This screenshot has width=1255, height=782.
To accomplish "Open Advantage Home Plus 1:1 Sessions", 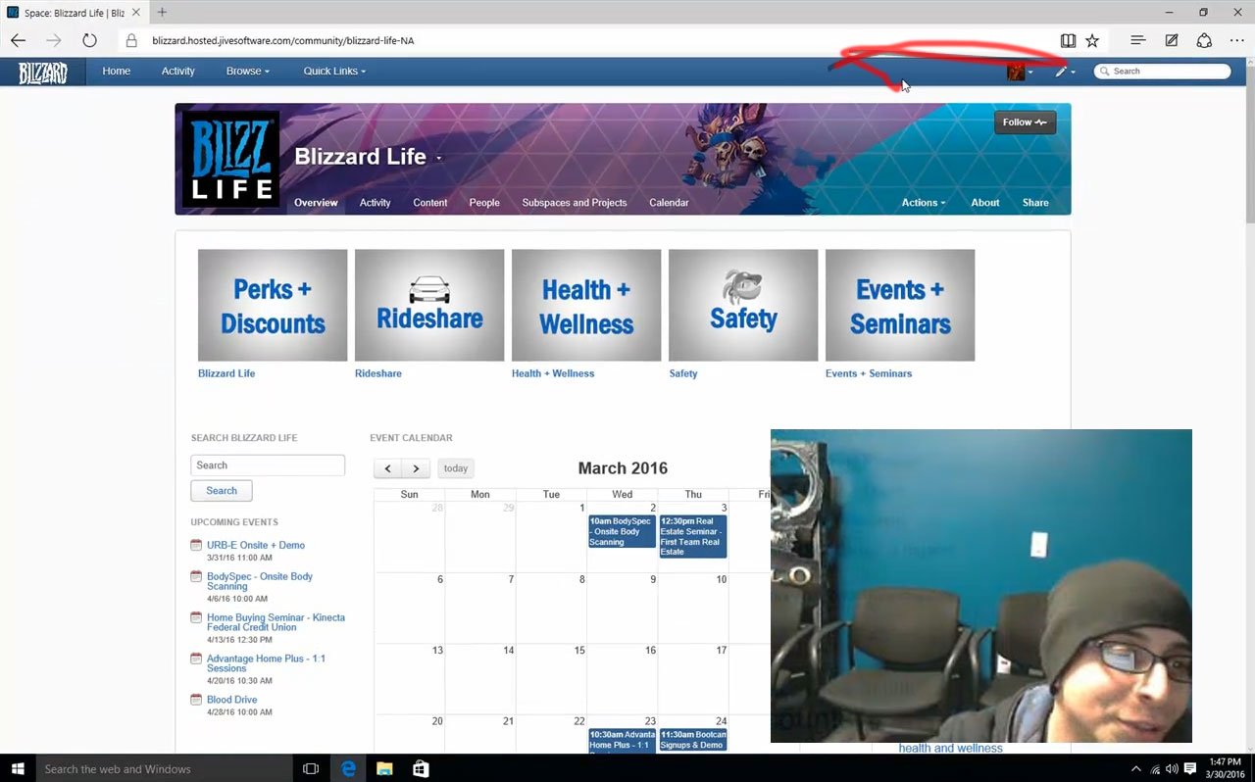I will pyautogui.click(x=266, y=663).
